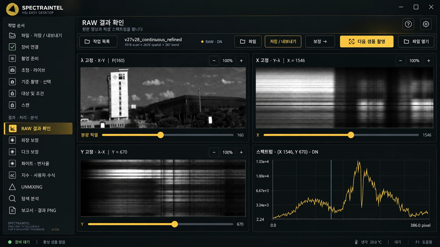Go to 탐색 분석 in sidebar
The width and height of the screenshot is (440, 247).
38,198
